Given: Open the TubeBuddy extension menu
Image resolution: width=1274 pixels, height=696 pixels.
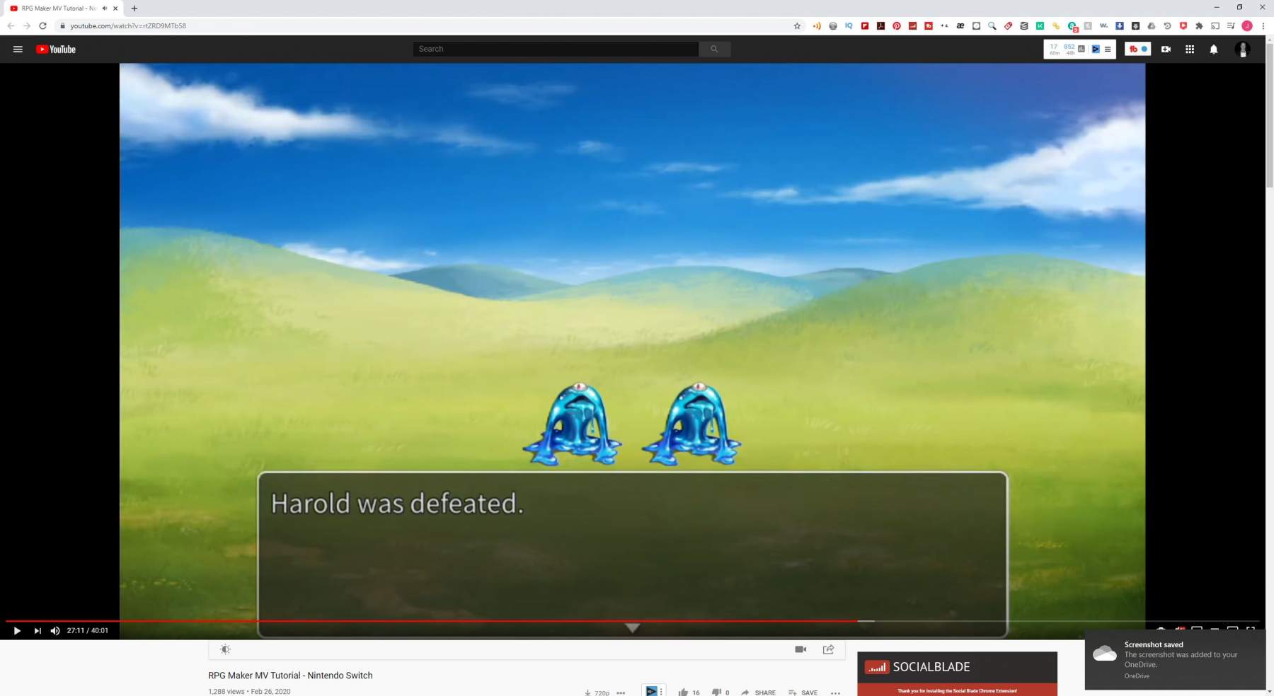Looking at the screenshot, I should click(x=1137, y=49).
